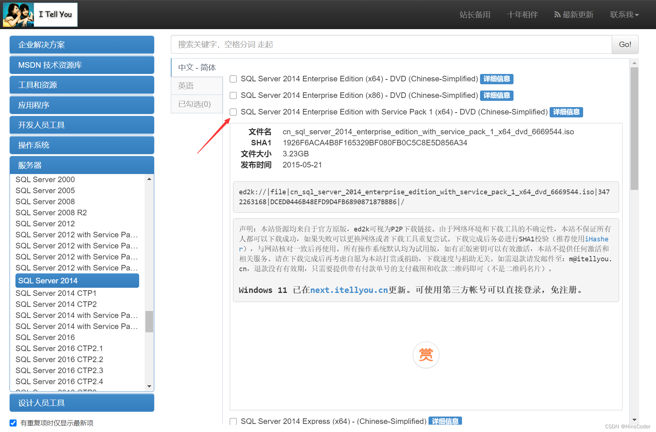
Task: Expand the 设计人员工具 category
Action: pyautogui.click(x=82, y=403)
